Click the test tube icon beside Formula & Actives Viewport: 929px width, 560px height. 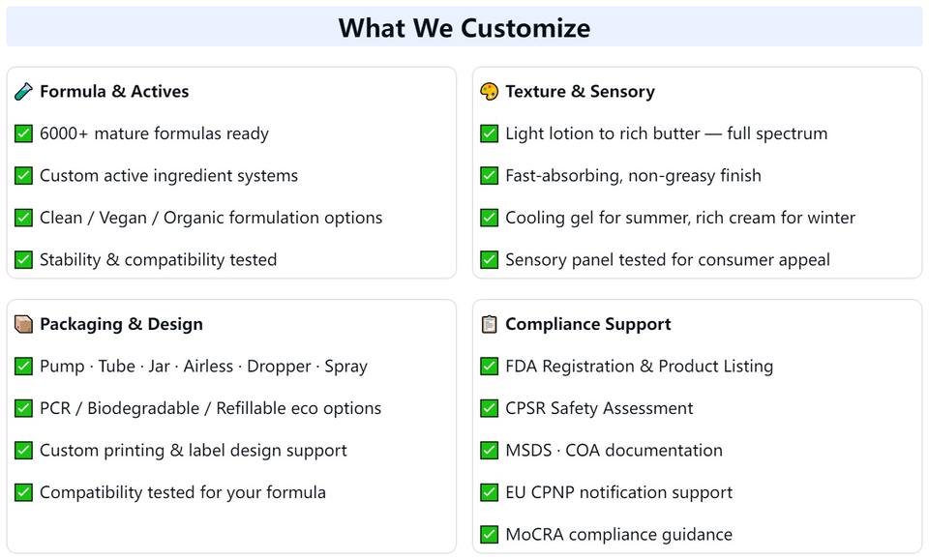point(23,92)
